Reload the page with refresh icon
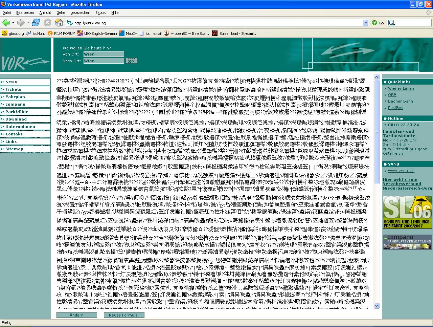Viewport: 433px width, 327px height. 36,23
